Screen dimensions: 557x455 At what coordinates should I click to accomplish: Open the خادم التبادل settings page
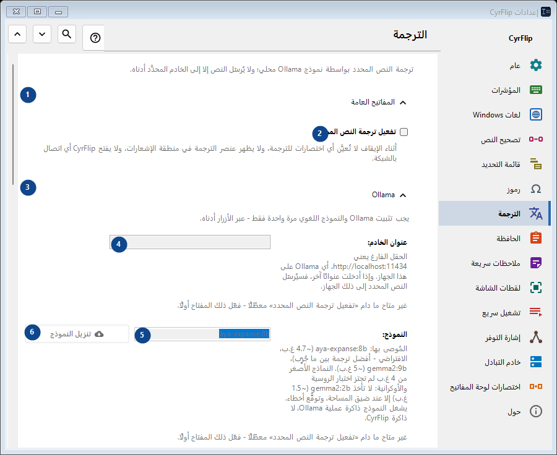[495, 362]
